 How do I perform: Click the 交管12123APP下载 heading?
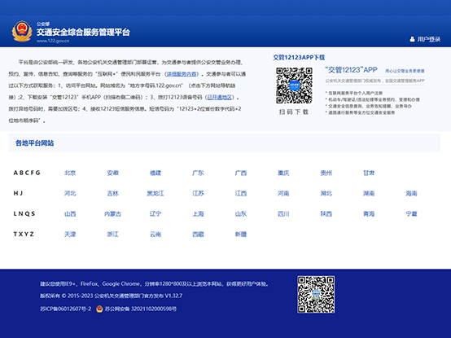299,57
